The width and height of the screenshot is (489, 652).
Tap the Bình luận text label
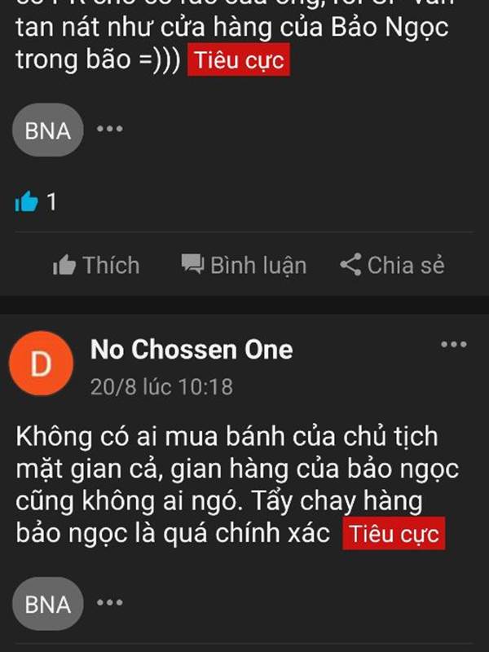(258, 267)
